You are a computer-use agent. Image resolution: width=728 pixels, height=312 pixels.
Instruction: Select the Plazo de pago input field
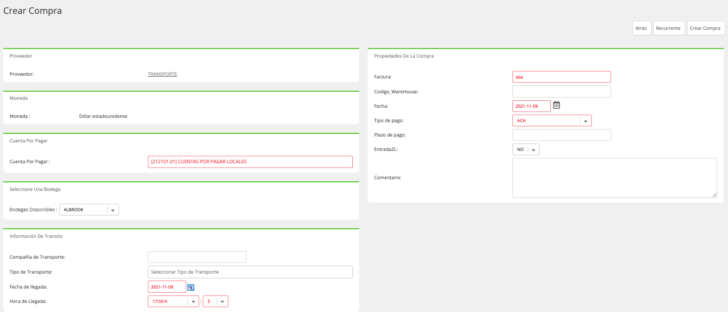(561, 135)
